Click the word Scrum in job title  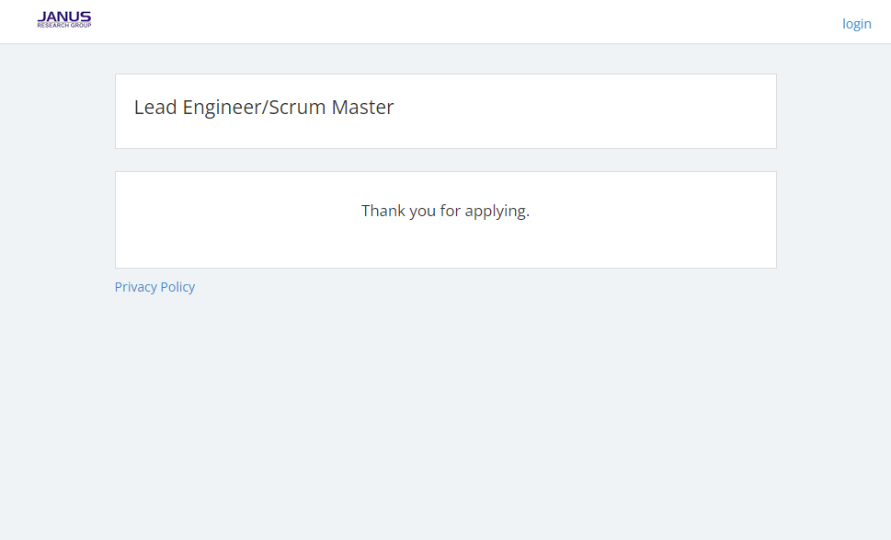297,108
